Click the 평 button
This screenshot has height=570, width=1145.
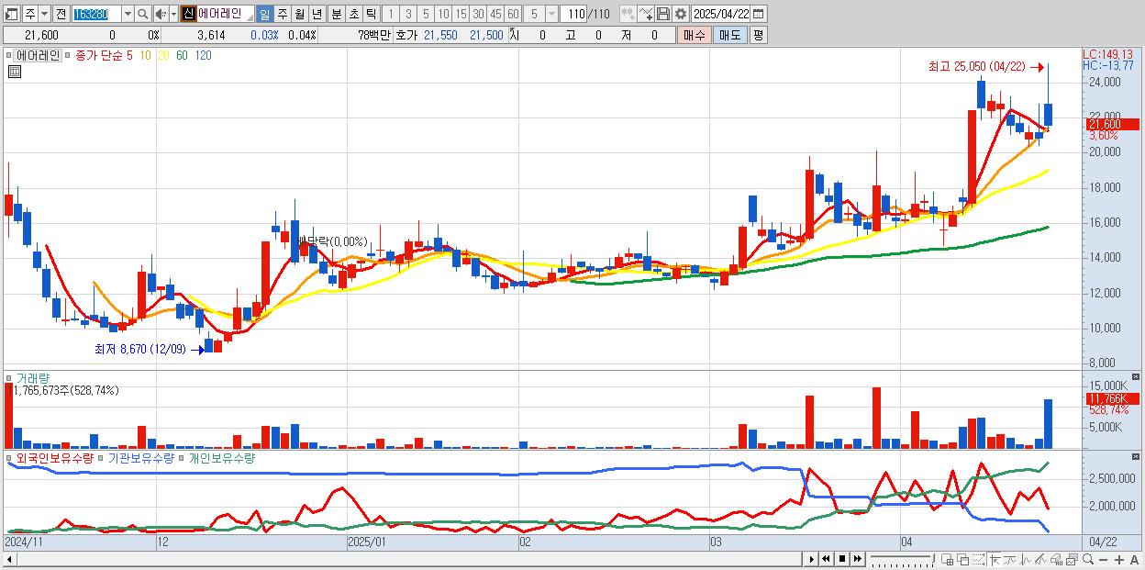click(x=758, y=35)
